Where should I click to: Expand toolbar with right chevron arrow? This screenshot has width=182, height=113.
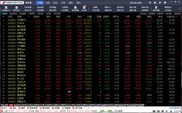[180, 9]
